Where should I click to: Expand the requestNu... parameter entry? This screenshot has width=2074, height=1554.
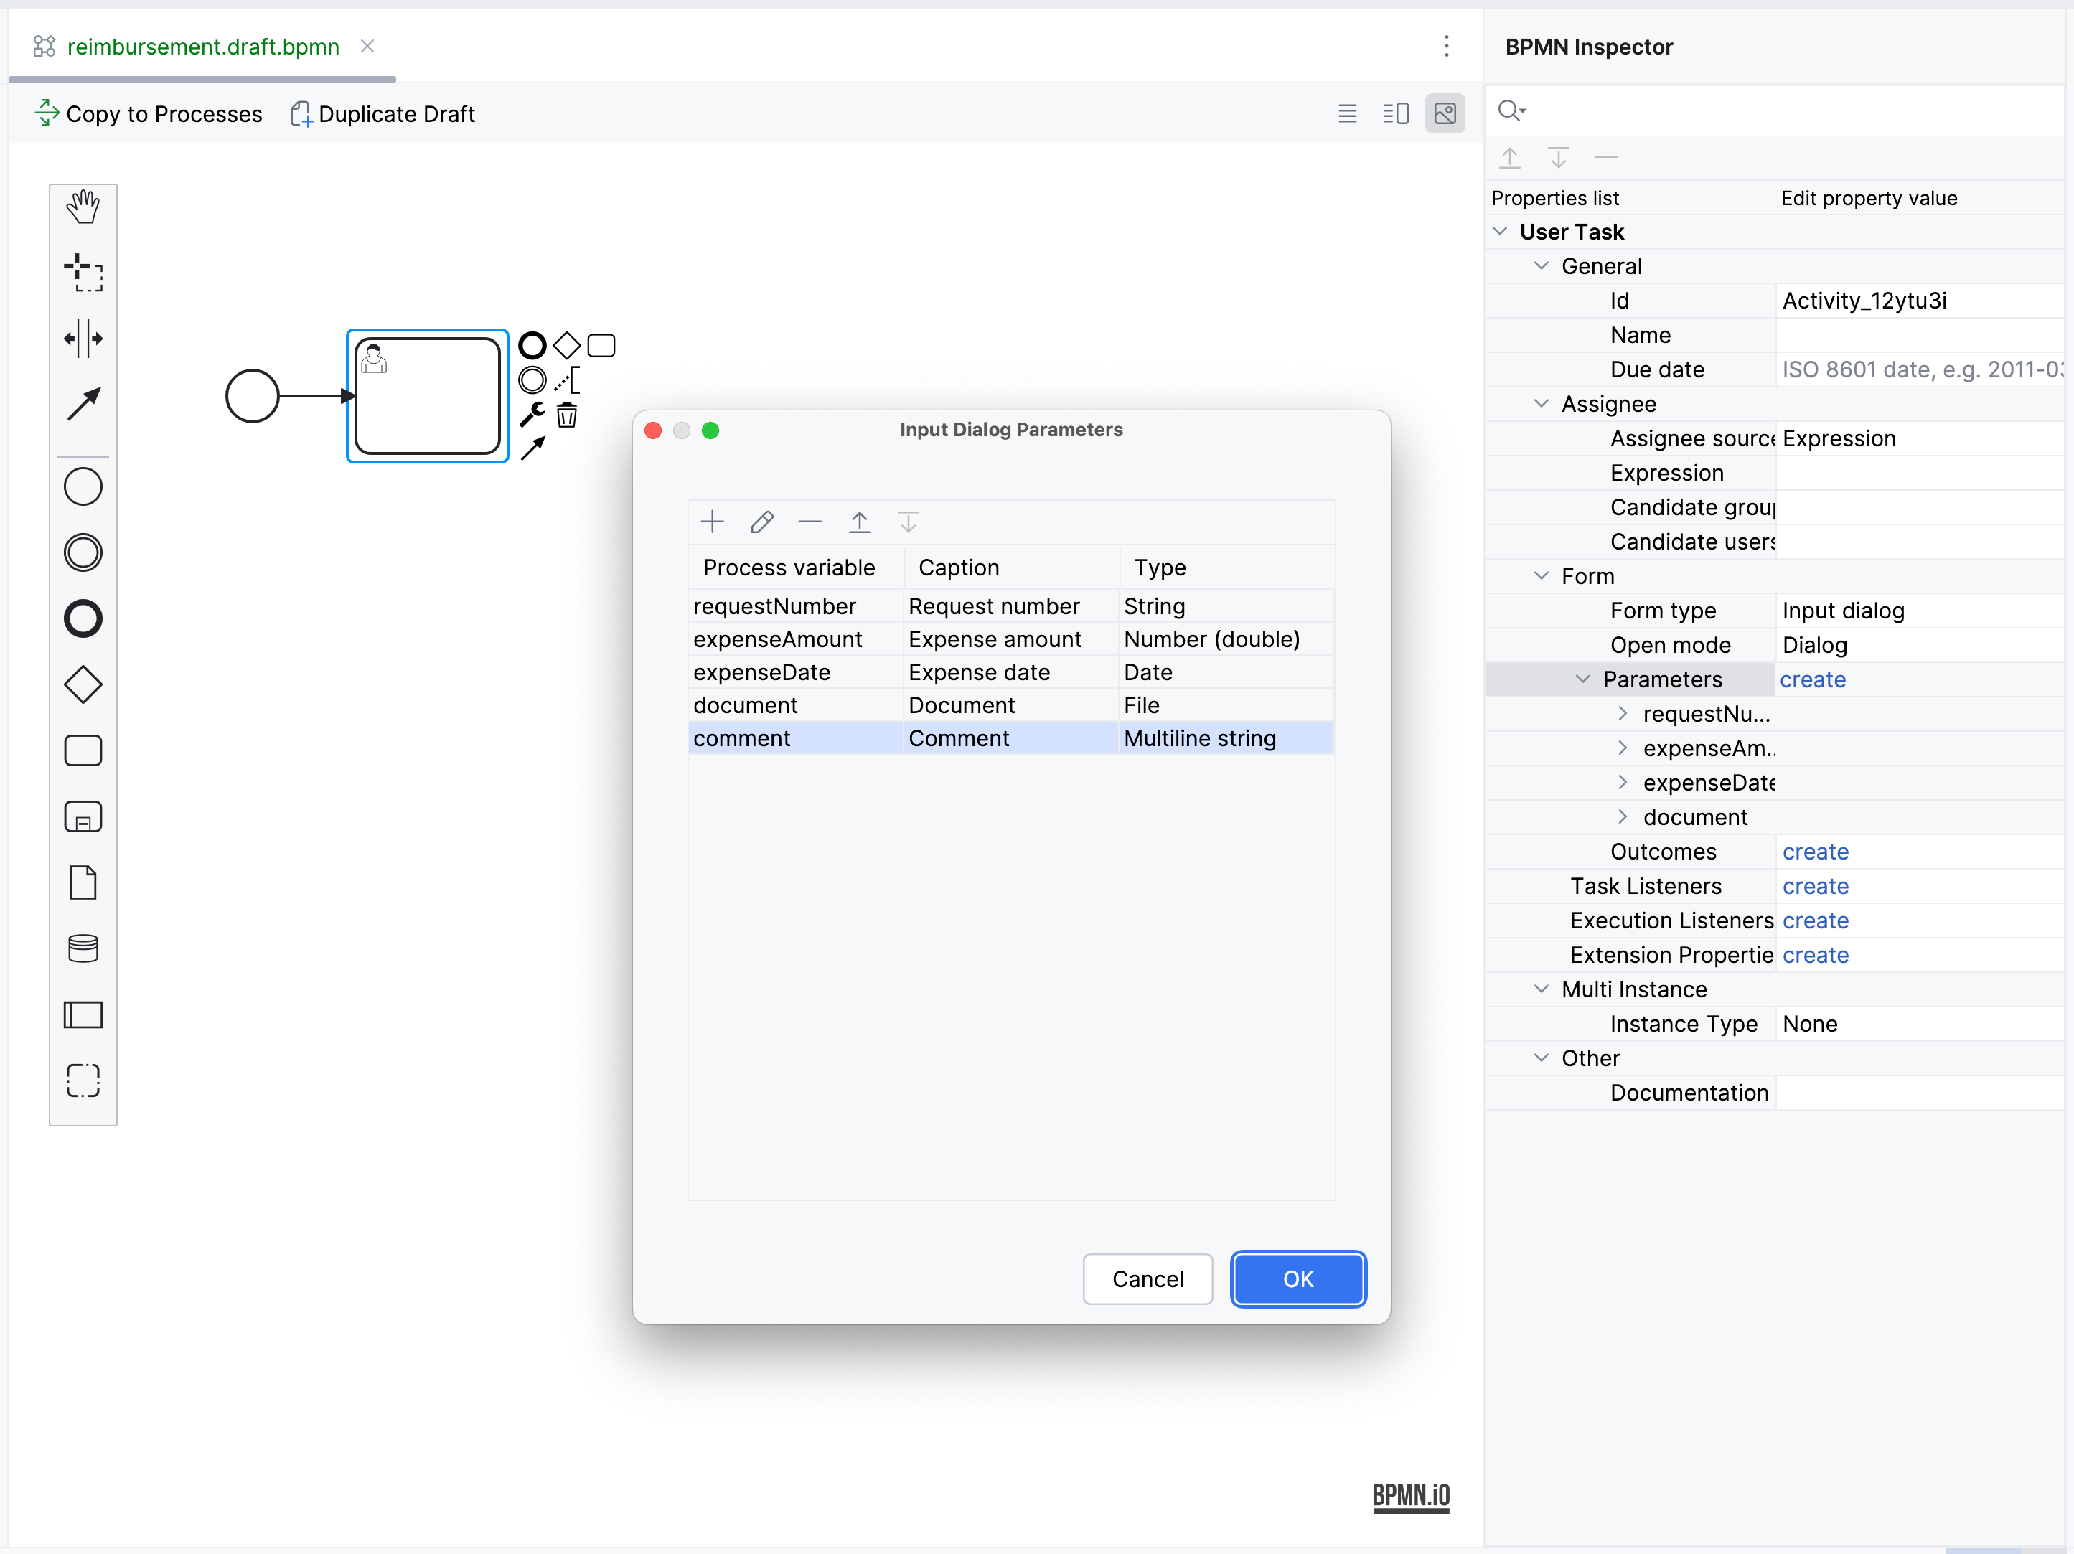click(1623, 713)
